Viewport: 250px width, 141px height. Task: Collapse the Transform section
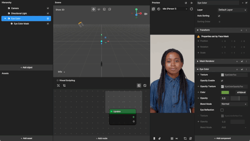point(198,30)
